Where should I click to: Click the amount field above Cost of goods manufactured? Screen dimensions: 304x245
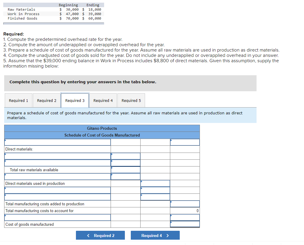[185, 217]
